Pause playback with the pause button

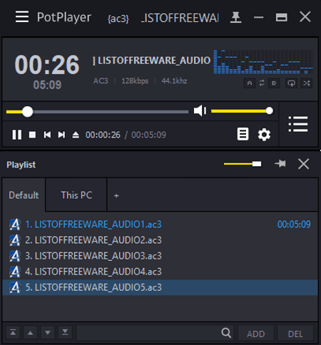17,135
